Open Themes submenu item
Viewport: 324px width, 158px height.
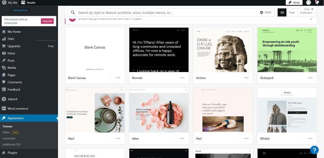(7, 126)
